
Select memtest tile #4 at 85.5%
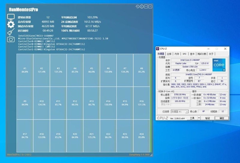75,70
